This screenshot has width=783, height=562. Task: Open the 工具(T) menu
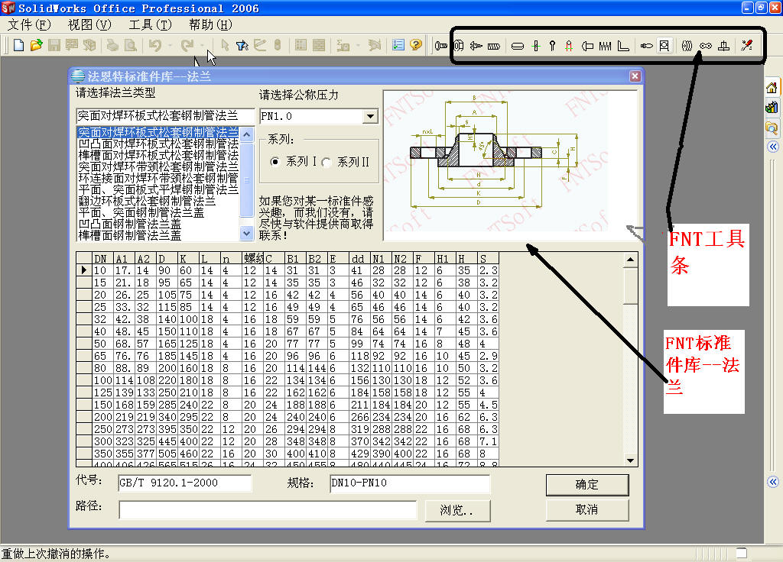point(150,24)
